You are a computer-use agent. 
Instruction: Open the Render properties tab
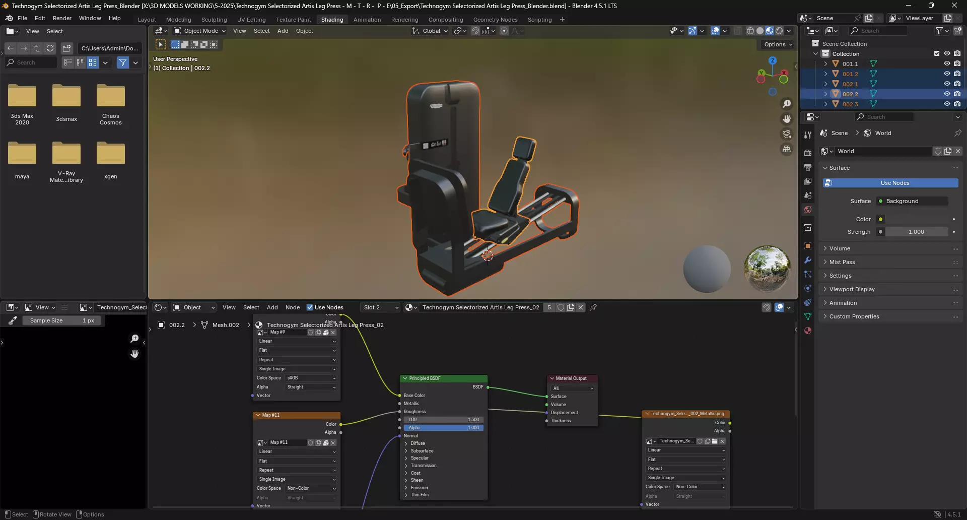[x=808, y=153]
